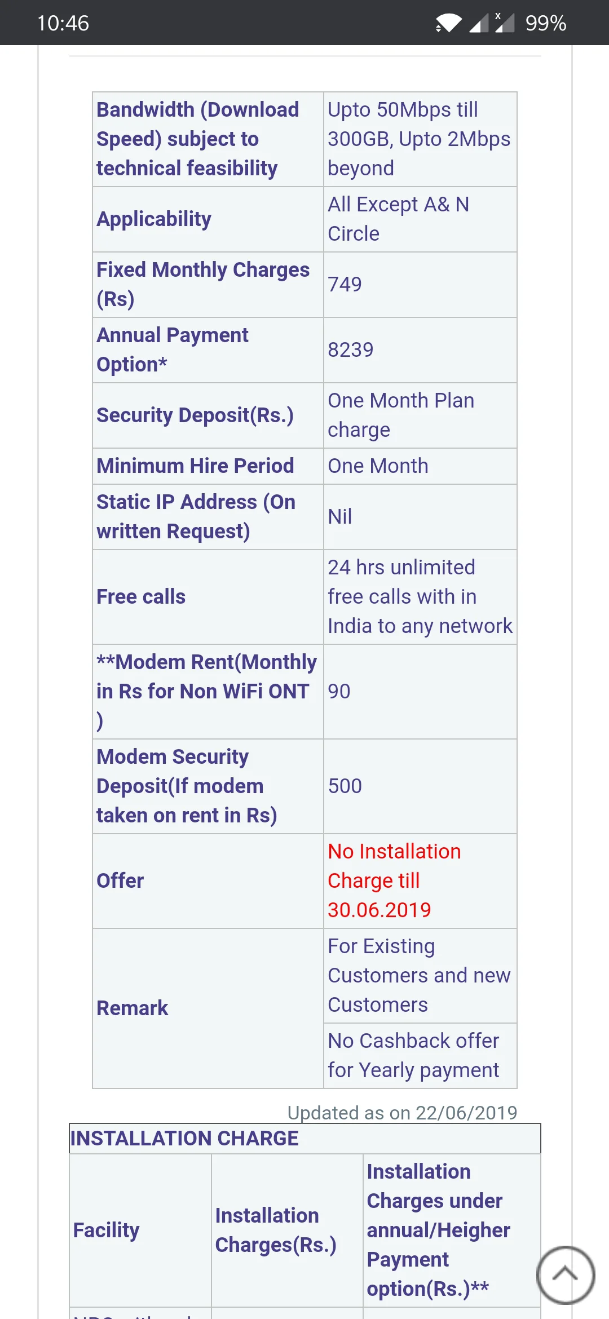Image resolution: width=609 pixels, height=1319 pixels.
Task: Click the Bandwidth (Download Speed) row label
Action: pos(197,139)
